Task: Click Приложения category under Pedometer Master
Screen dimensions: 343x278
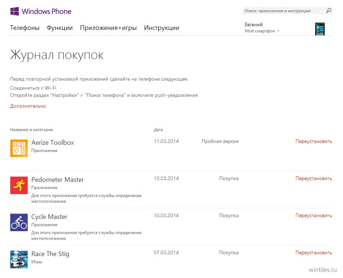Action: point(44,188)
